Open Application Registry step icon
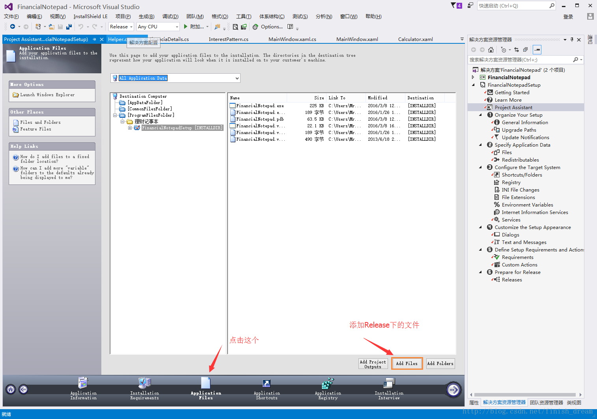This screenshot has width=597, height=419. [x=328, y=383]
